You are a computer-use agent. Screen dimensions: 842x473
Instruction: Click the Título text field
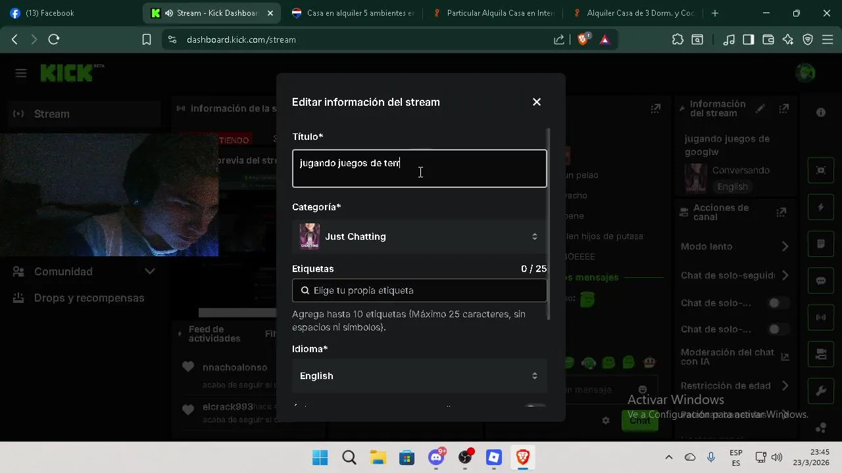click(x=419, y=169)
